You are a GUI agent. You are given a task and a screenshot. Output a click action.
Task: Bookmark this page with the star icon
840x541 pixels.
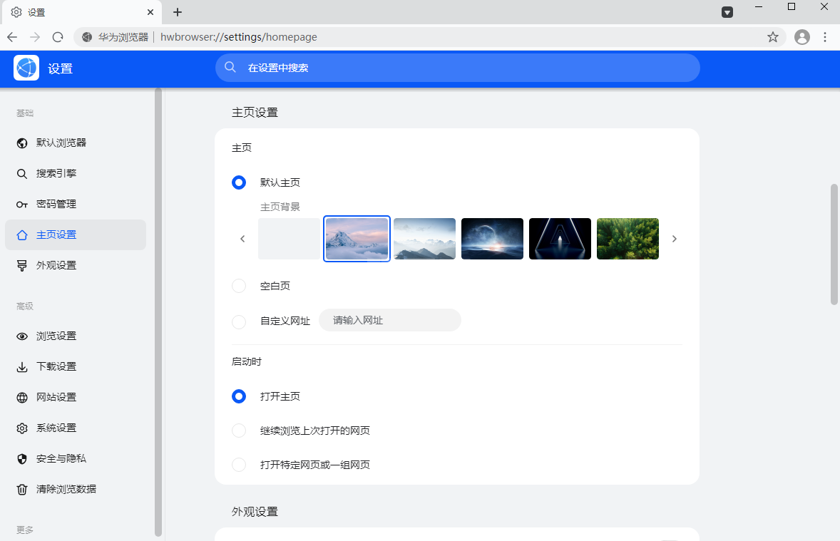click(x=772, y=37)
